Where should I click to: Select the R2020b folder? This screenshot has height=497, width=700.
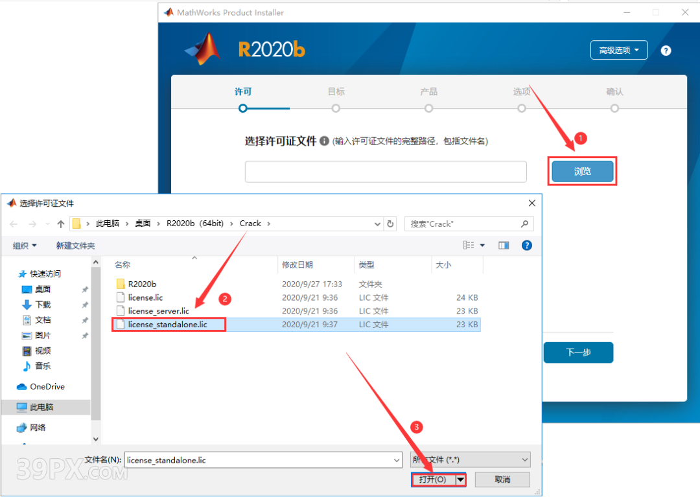tap(141, 284)
